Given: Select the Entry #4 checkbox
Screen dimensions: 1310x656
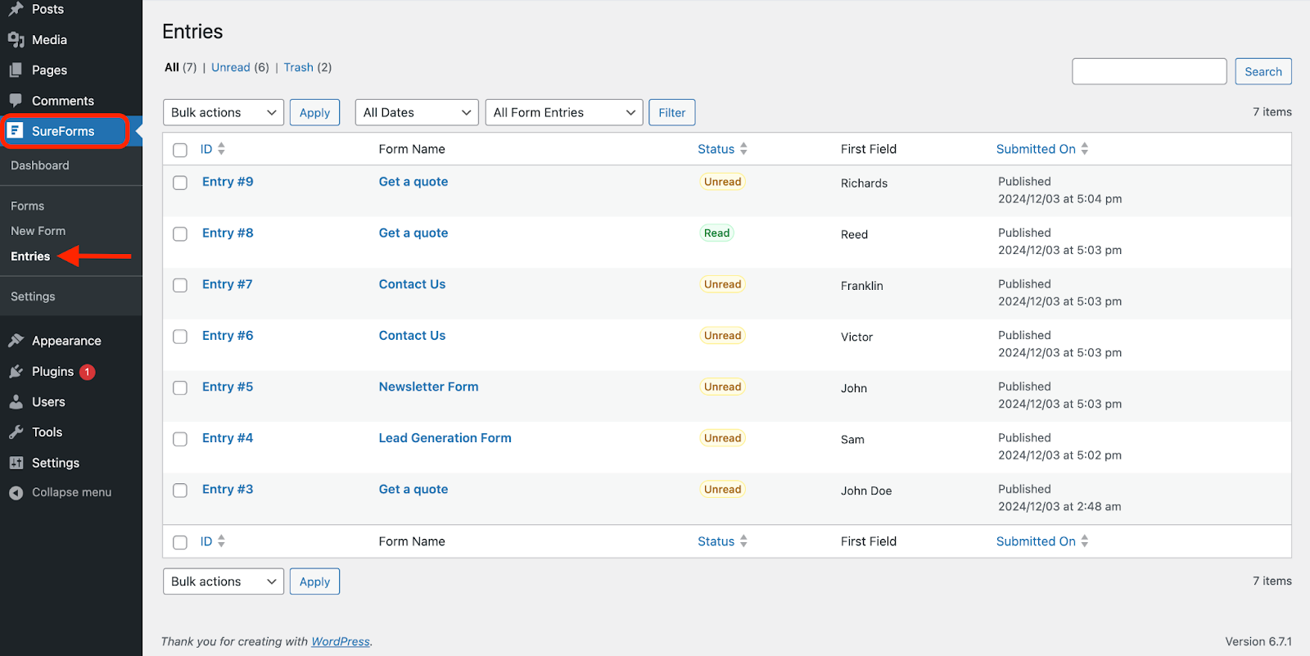Looking at the screenshot, I should click(180, 439).
